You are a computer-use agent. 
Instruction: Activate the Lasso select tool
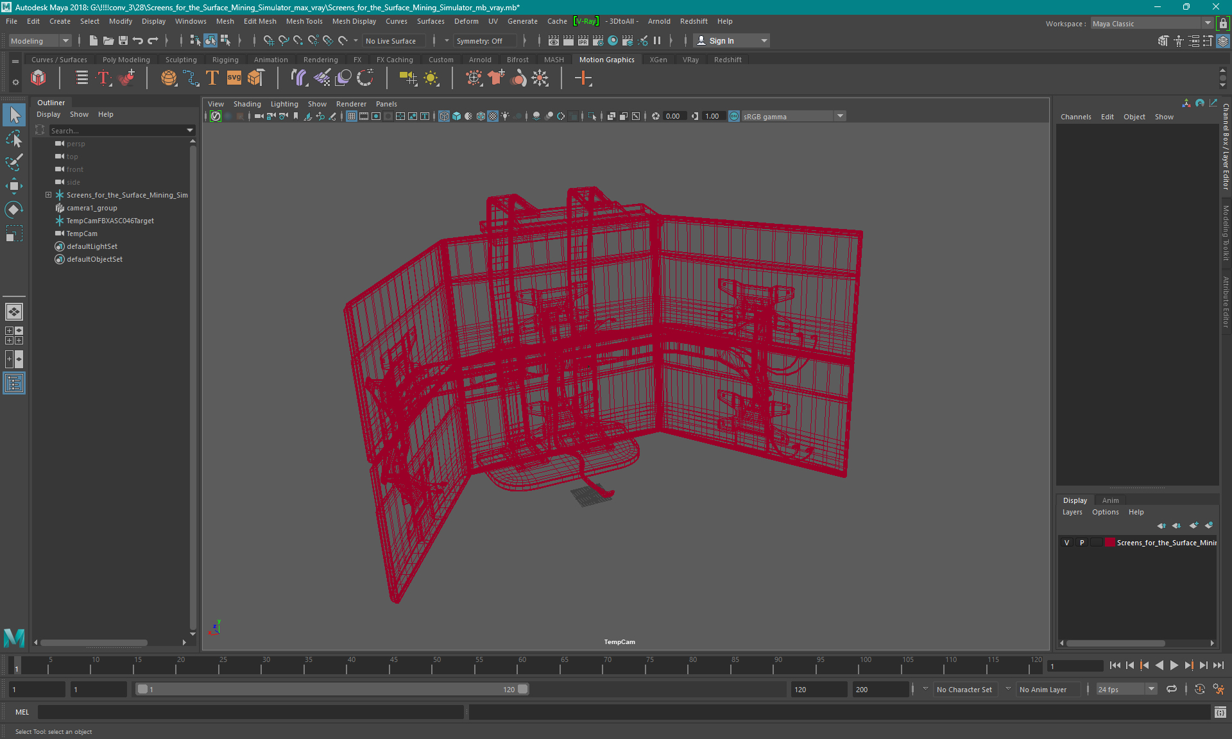pos(14,139)
